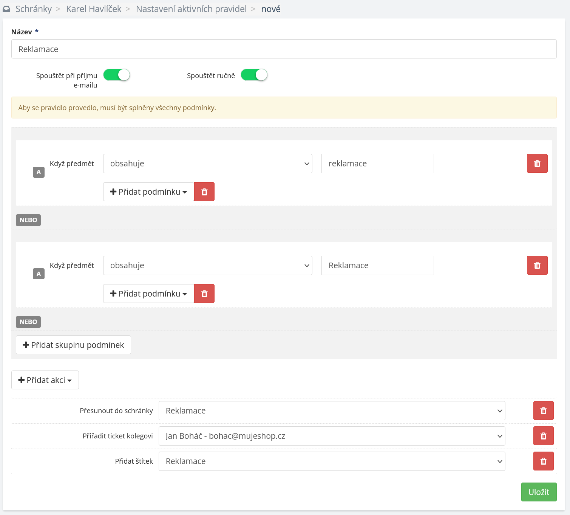Click Přidat skupinu podmínek button
Screen dimensions: 570x515
[73, 345]
